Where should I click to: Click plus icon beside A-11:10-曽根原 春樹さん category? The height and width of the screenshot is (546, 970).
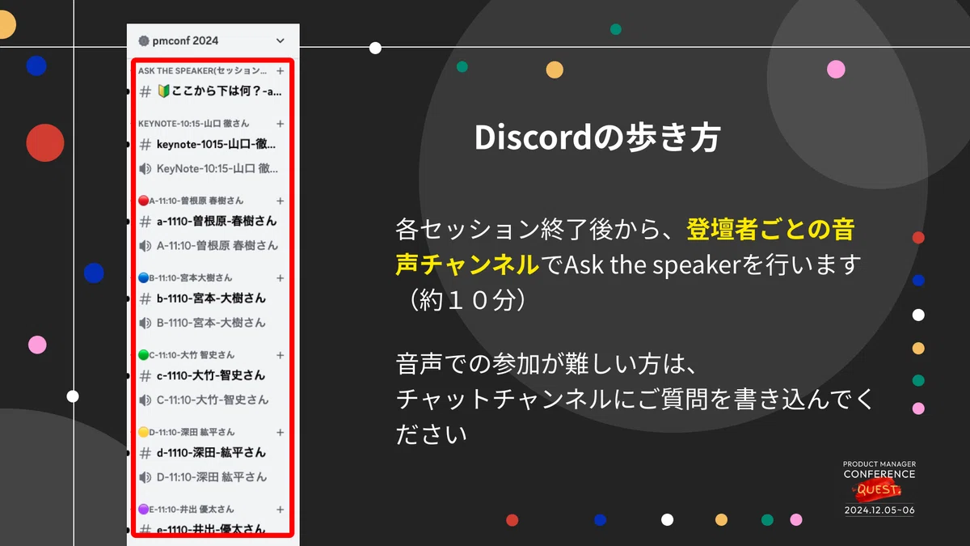point(280,201)
